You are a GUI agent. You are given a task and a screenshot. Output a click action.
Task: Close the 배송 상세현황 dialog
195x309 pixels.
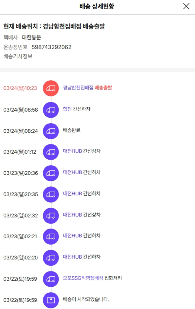pos(186,7)
